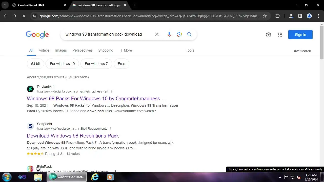Screen dimensions: 324x182
Task: Open Google quick settings gear
Action: click(x=269, y=35)
